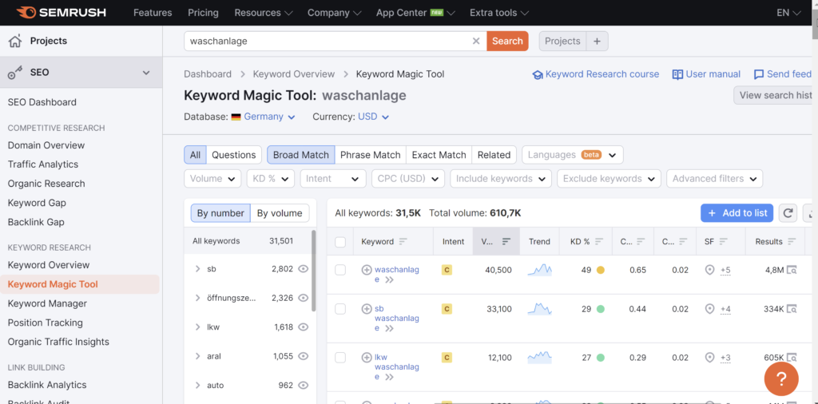Go to Keyword Overview breadcrumb
Viewport: 818px width, 404px height.
coord(294,74)
